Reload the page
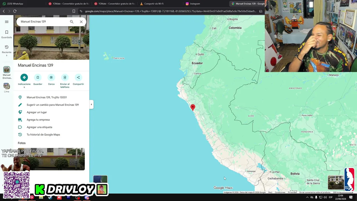Image resolution: width=357 pixels, height=201 pixels. point(15,11)
